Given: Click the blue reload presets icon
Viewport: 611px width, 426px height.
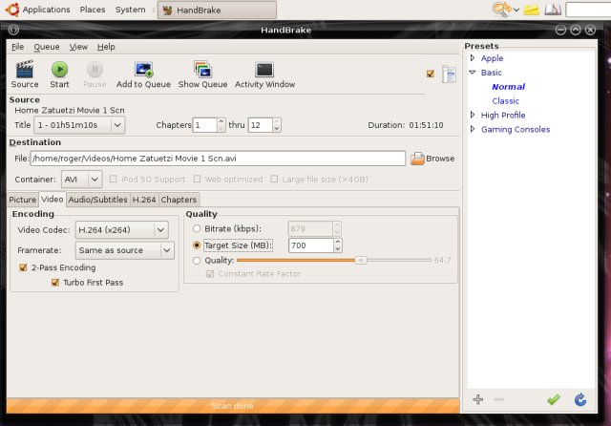Looking at the screenshot, I should [579, 399].
